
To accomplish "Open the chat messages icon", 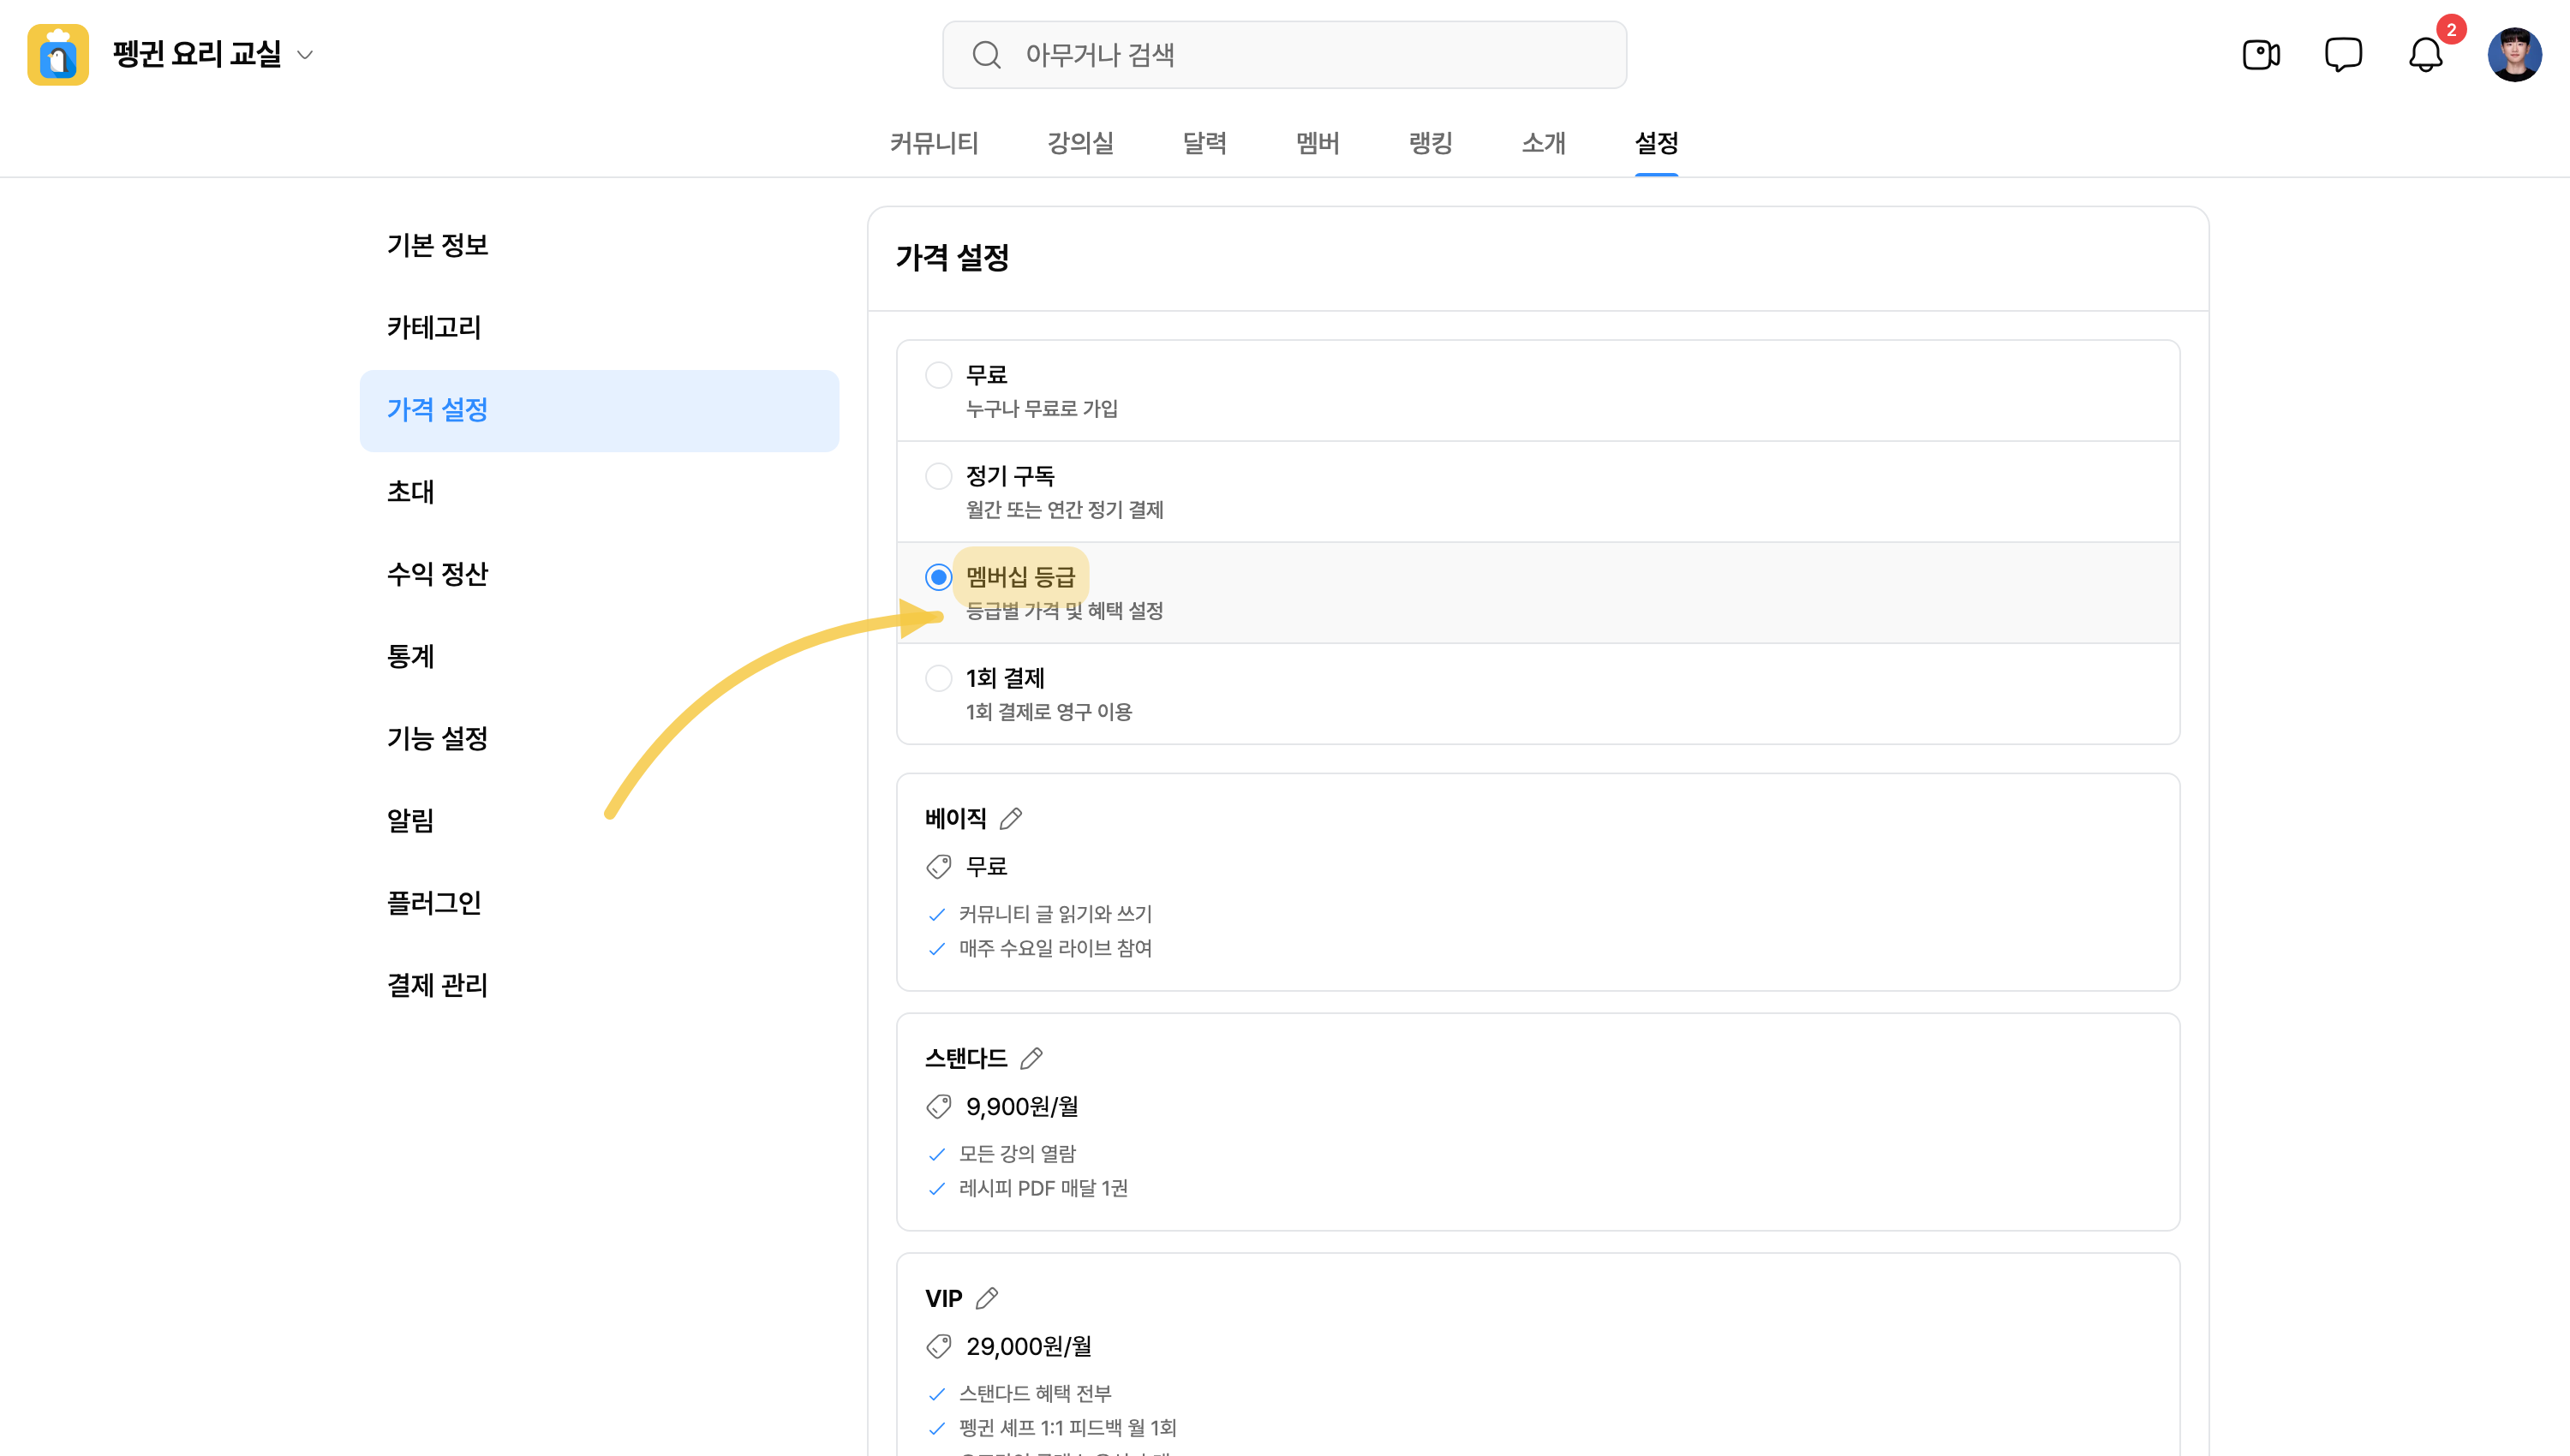I will tap(2343, 54).
